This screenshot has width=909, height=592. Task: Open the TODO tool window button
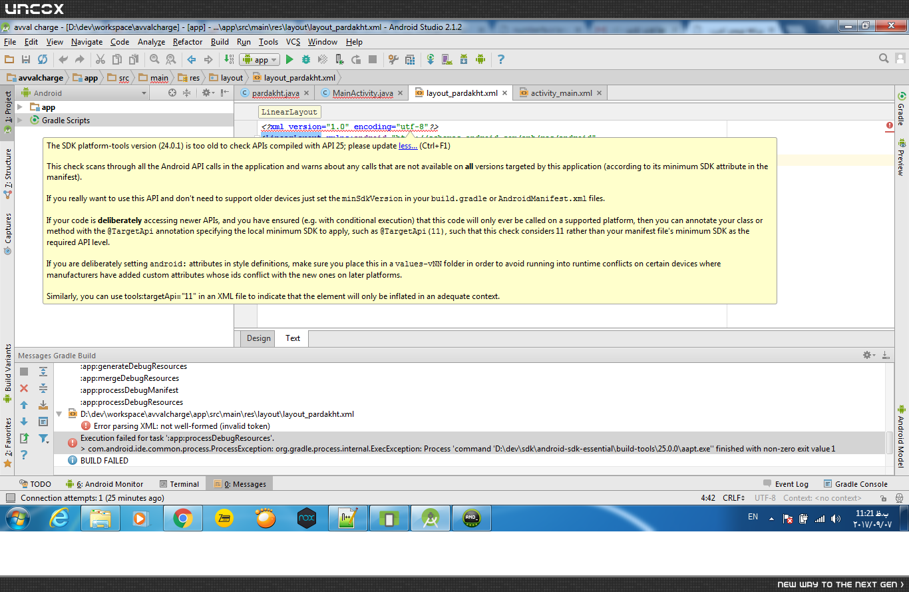pos(35,484)
